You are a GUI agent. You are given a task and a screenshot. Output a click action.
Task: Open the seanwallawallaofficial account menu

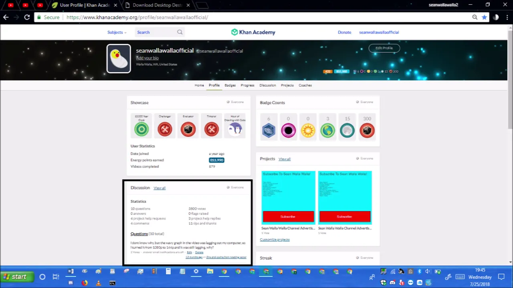tap(379, 32)
